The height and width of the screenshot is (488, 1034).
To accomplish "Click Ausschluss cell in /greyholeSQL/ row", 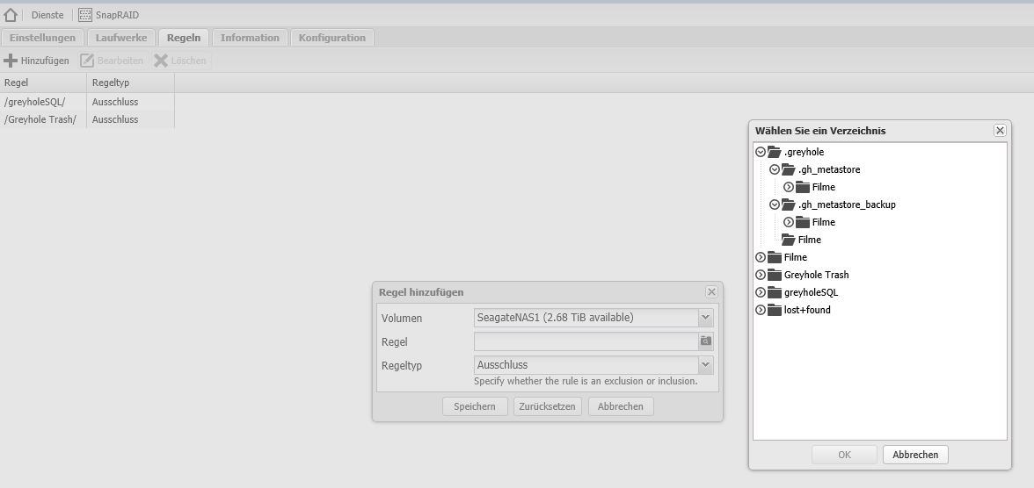I will tap(115, 102).
